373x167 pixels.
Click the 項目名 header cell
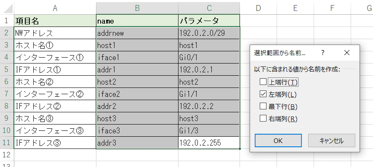[x=55, y=21]
